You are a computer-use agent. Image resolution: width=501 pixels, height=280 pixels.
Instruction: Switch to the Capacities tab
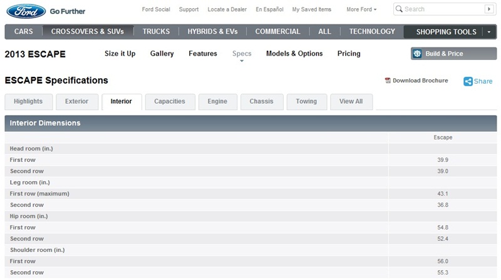pyautogui.click(x=170, y=102)
